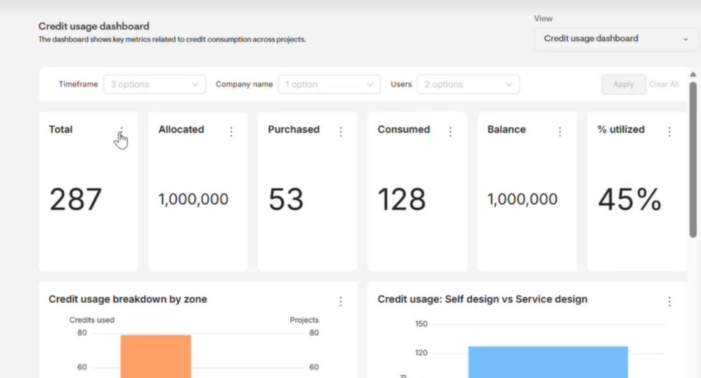Click the orange bar in zone chart
This screenshot has width=701, height=378.
156,356
